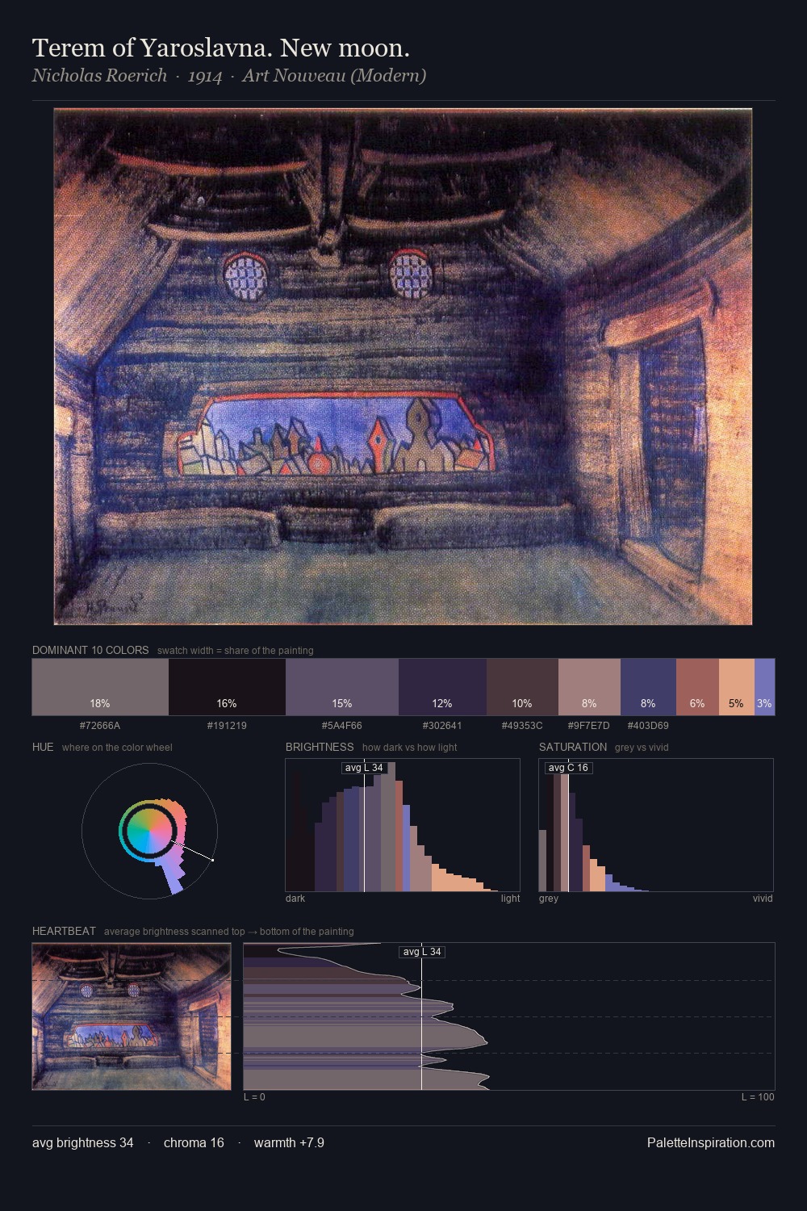Click the 'light' axis label under brightness
The image size is (807, 1211).
510,899
